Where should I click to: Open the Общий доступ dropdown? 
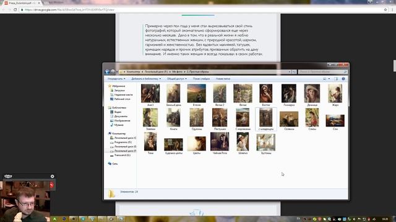[x=177, y=79]
